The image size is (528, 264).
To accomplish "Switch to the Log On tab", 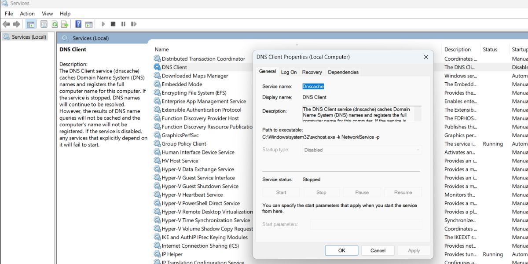I will (x=289, y=72).
